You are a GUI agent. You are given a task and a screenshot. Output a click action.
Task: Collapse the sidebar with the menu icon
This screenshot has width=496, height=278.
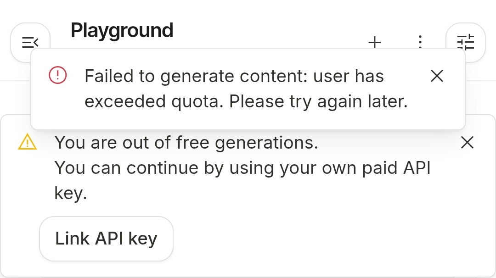pyautogui.click(x=30, y=42)
